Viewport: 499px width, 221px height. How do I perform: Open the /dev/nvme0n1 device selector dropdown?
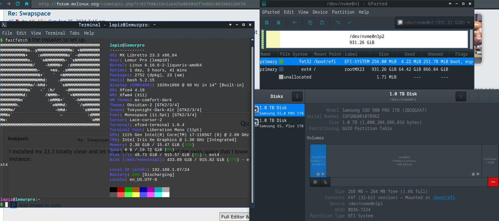coord(434,23)
